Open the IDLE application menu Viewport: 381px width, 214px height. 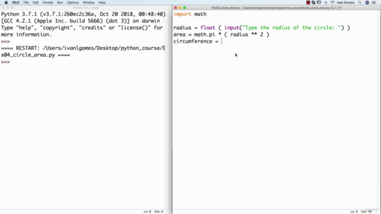[16, 2]
